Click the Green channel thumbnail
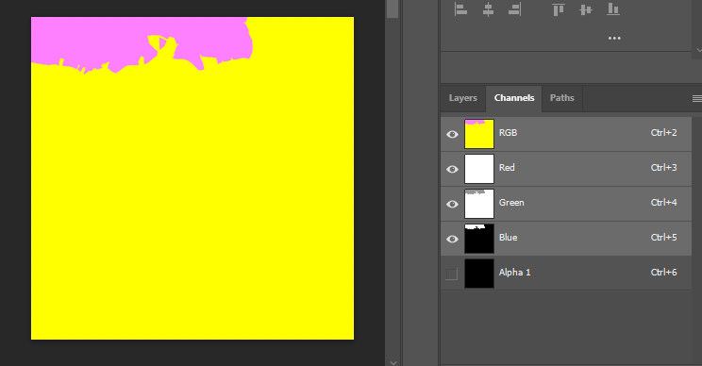Viewport: 702px width, 366px height. coord(479,204)
